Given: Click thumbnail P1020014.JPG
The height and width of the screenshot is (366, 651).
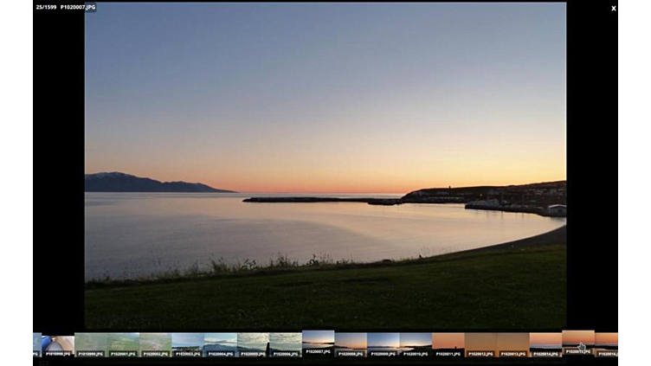Looking at the screenshot, I should pyautogui.click(x=545, y=344).
